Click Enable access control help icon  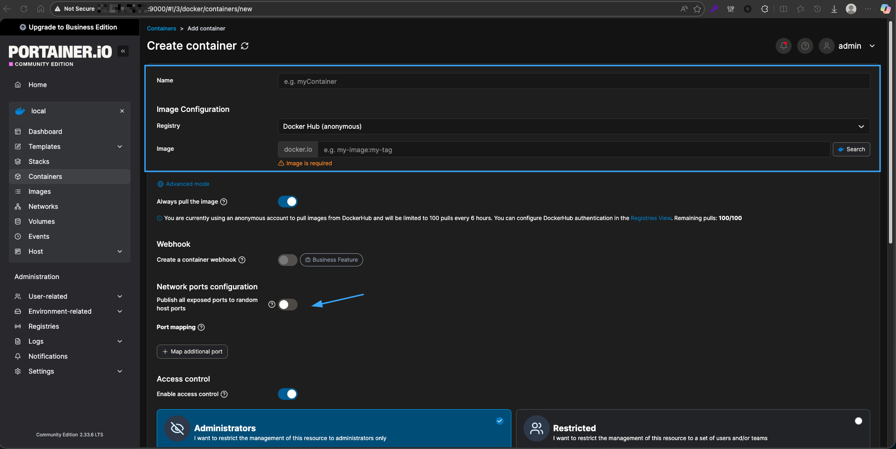(224, 394)
